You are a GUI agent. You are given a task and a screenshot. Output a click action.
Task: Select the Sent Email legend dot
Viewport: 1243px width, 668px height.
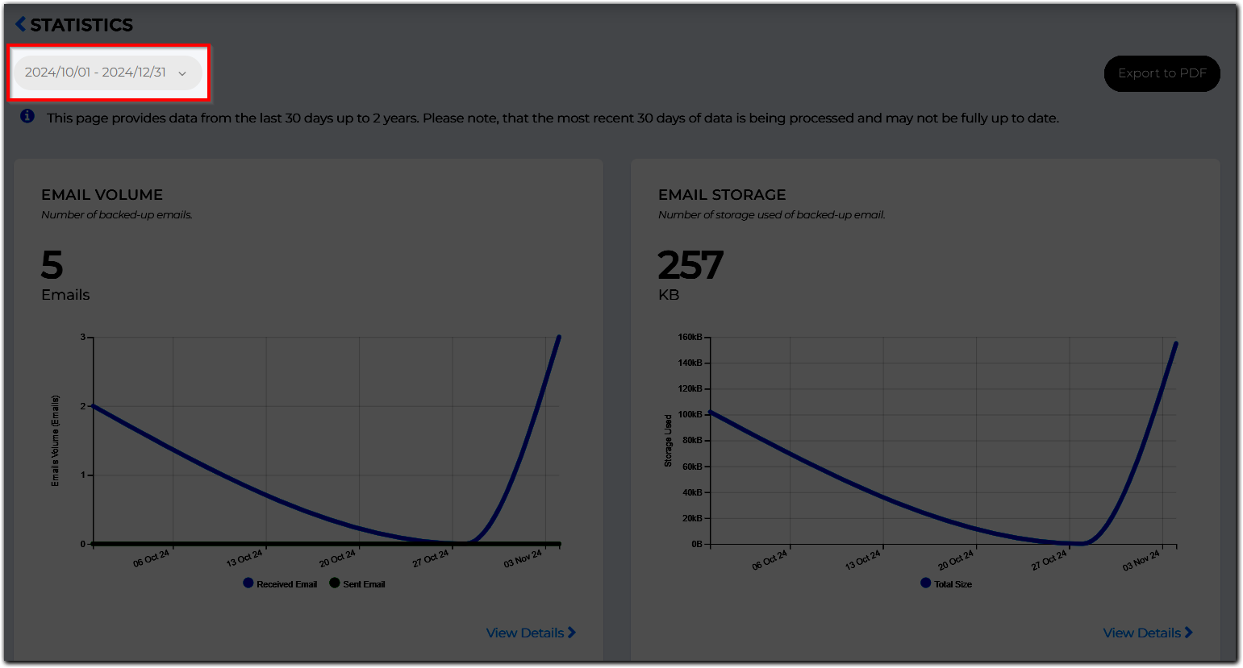coord(334,583)
